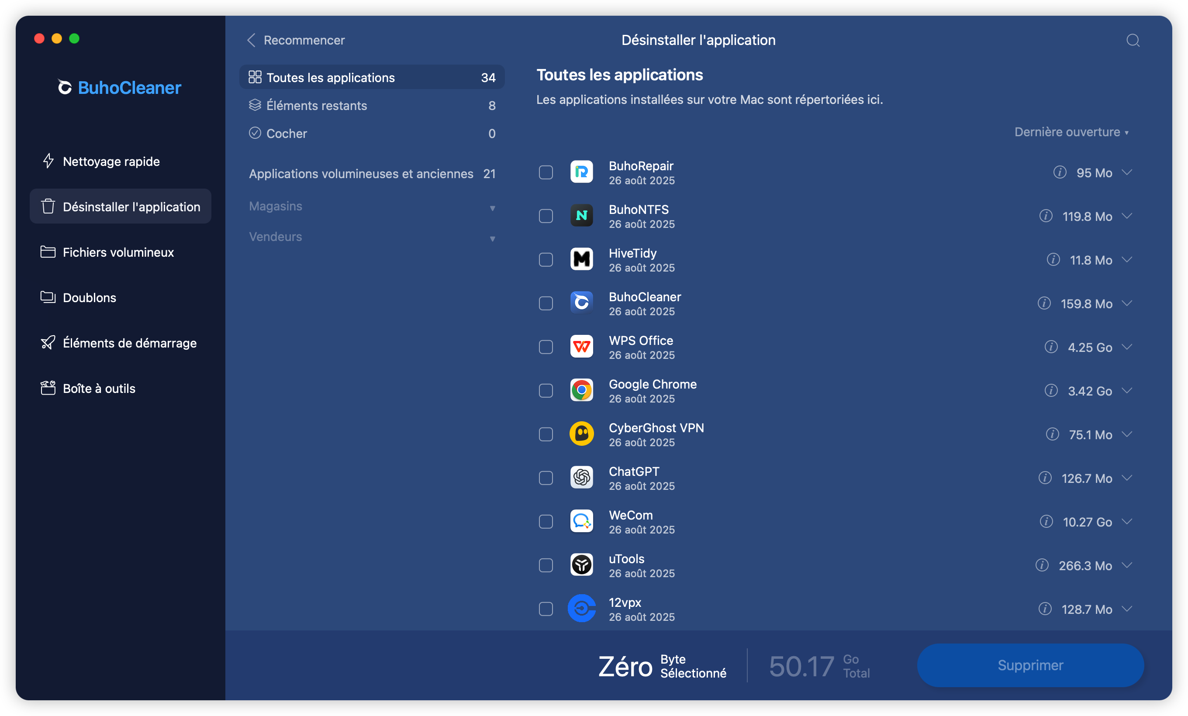The width and height of the screenshot is (1188, 716).
Task: Show info for WPS Office
Action: click(1050, 347)
